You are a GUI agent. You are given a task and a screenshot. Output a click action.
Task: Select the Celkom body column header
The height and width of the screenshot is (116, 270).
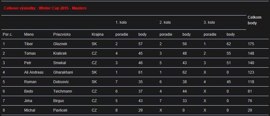pos(254,20)
